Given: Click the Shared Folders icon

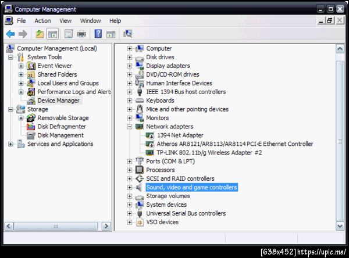Looking at the screenshot, I should click(31, 74).
